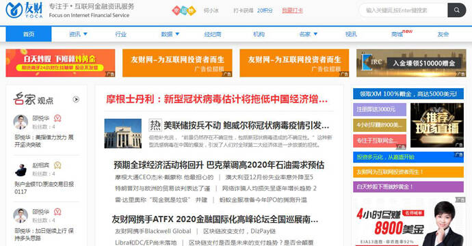Click blue bar 投资多元化,从嘉盛开始
Viewport: 472px width, 246px height.
(x=408, y=157)
